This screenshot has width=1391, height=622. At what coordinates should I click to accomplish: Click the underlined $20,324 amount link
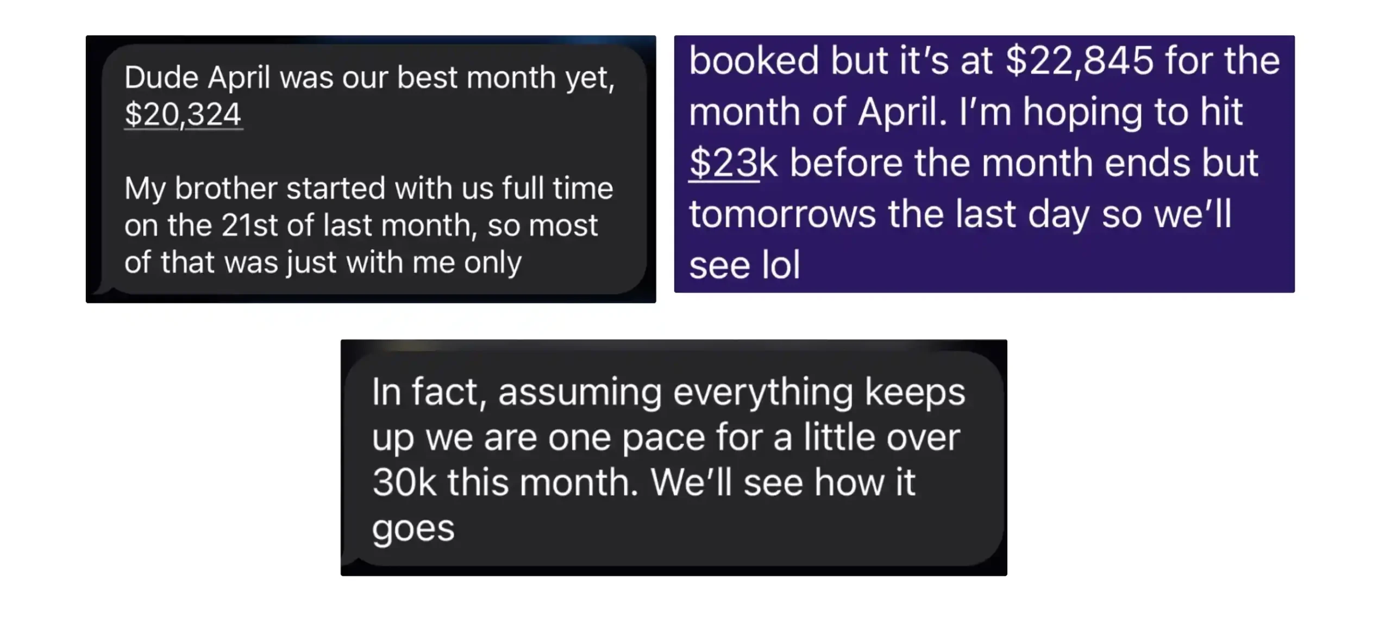point(183,115)
